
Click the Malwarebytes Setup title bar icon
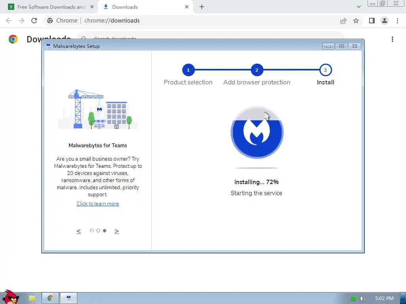tap(48, 46)
